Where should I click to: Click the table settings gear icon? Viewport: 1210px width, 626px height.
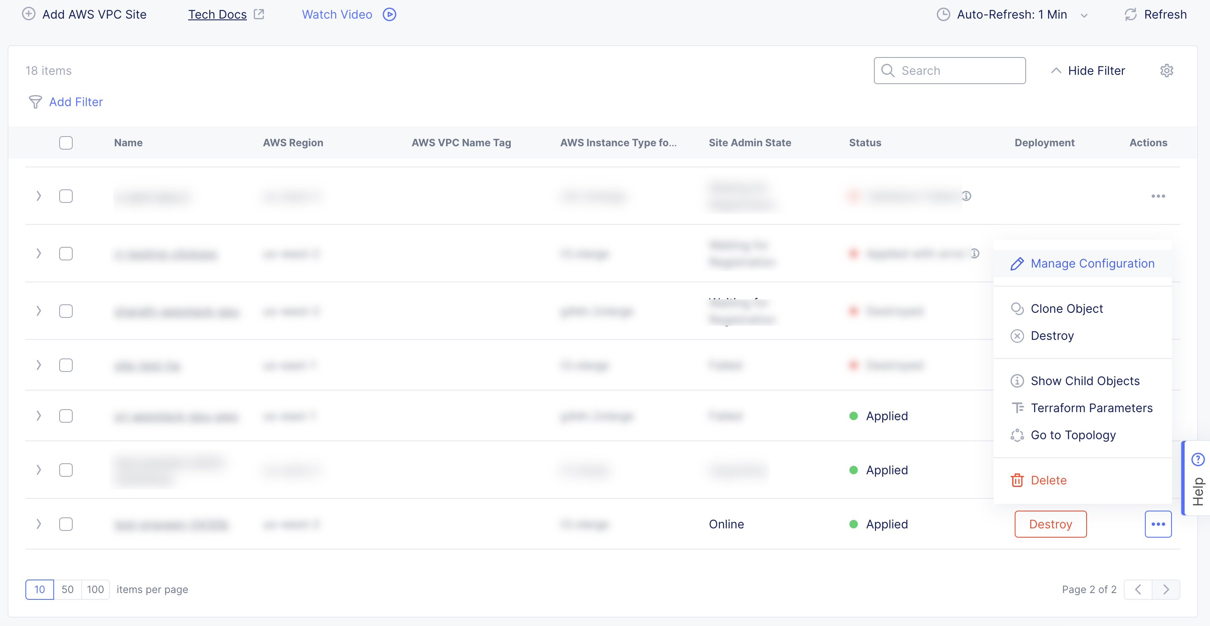pos(1166,71)
